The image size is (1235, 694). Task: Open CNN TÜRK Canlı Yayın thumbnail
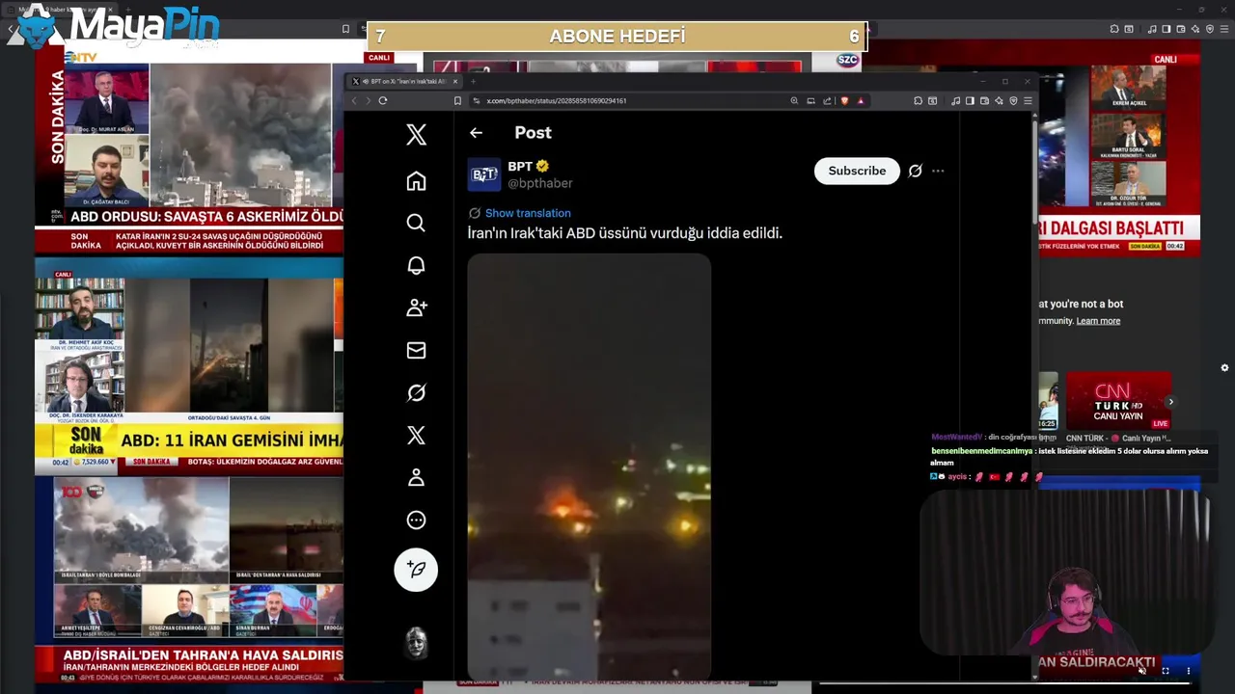1118,402
